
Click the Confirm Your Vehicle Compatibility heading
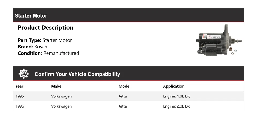pos(77,74)
